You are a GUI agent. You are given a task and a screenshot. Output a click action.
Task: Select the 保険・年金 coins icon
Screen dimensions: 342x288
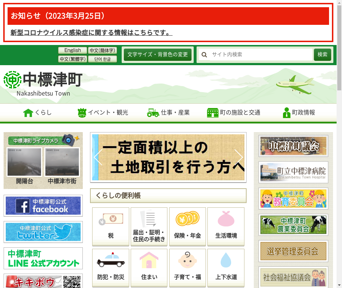tap(187, 219)
